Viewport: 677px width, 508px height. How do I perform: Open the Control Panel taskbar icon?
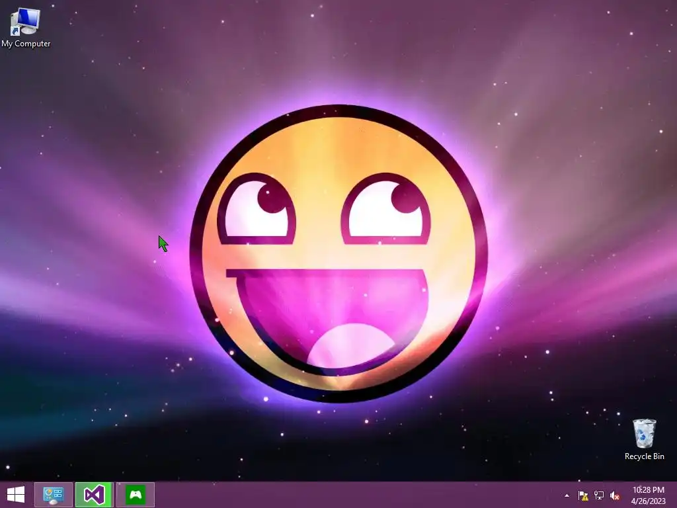click(53, 495)
